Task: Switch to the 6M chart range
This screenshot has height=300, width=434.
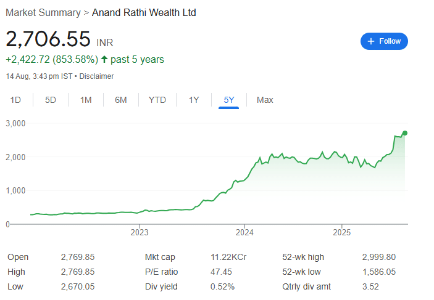Action: click(120, 100)
